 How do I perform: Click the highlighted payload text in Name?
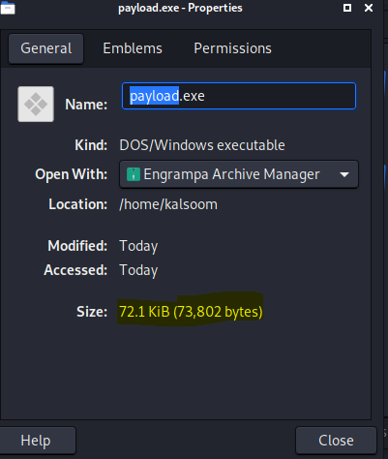click(x=154, y=96)
